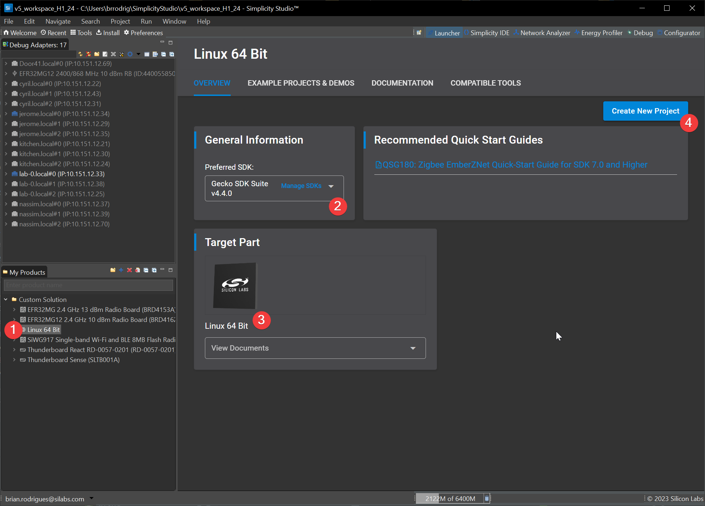Click the garbage collector trash icon in status bar

pyautogui.click(x=487, y=498)
